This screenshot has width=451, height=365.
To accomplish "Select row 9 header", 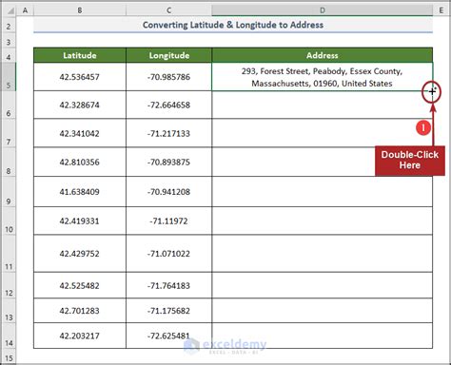I will click(9, 192).
